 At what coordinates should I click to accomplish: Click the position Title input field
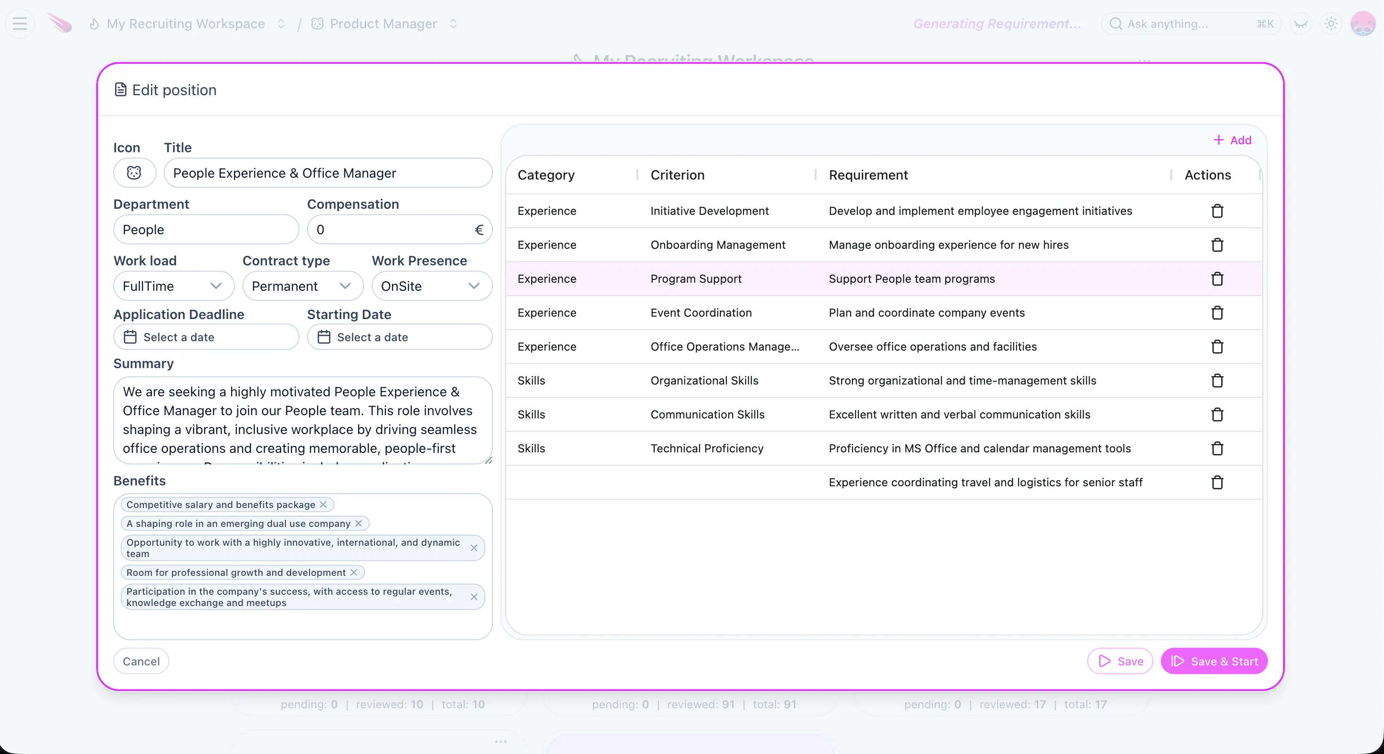click(329, 173)
